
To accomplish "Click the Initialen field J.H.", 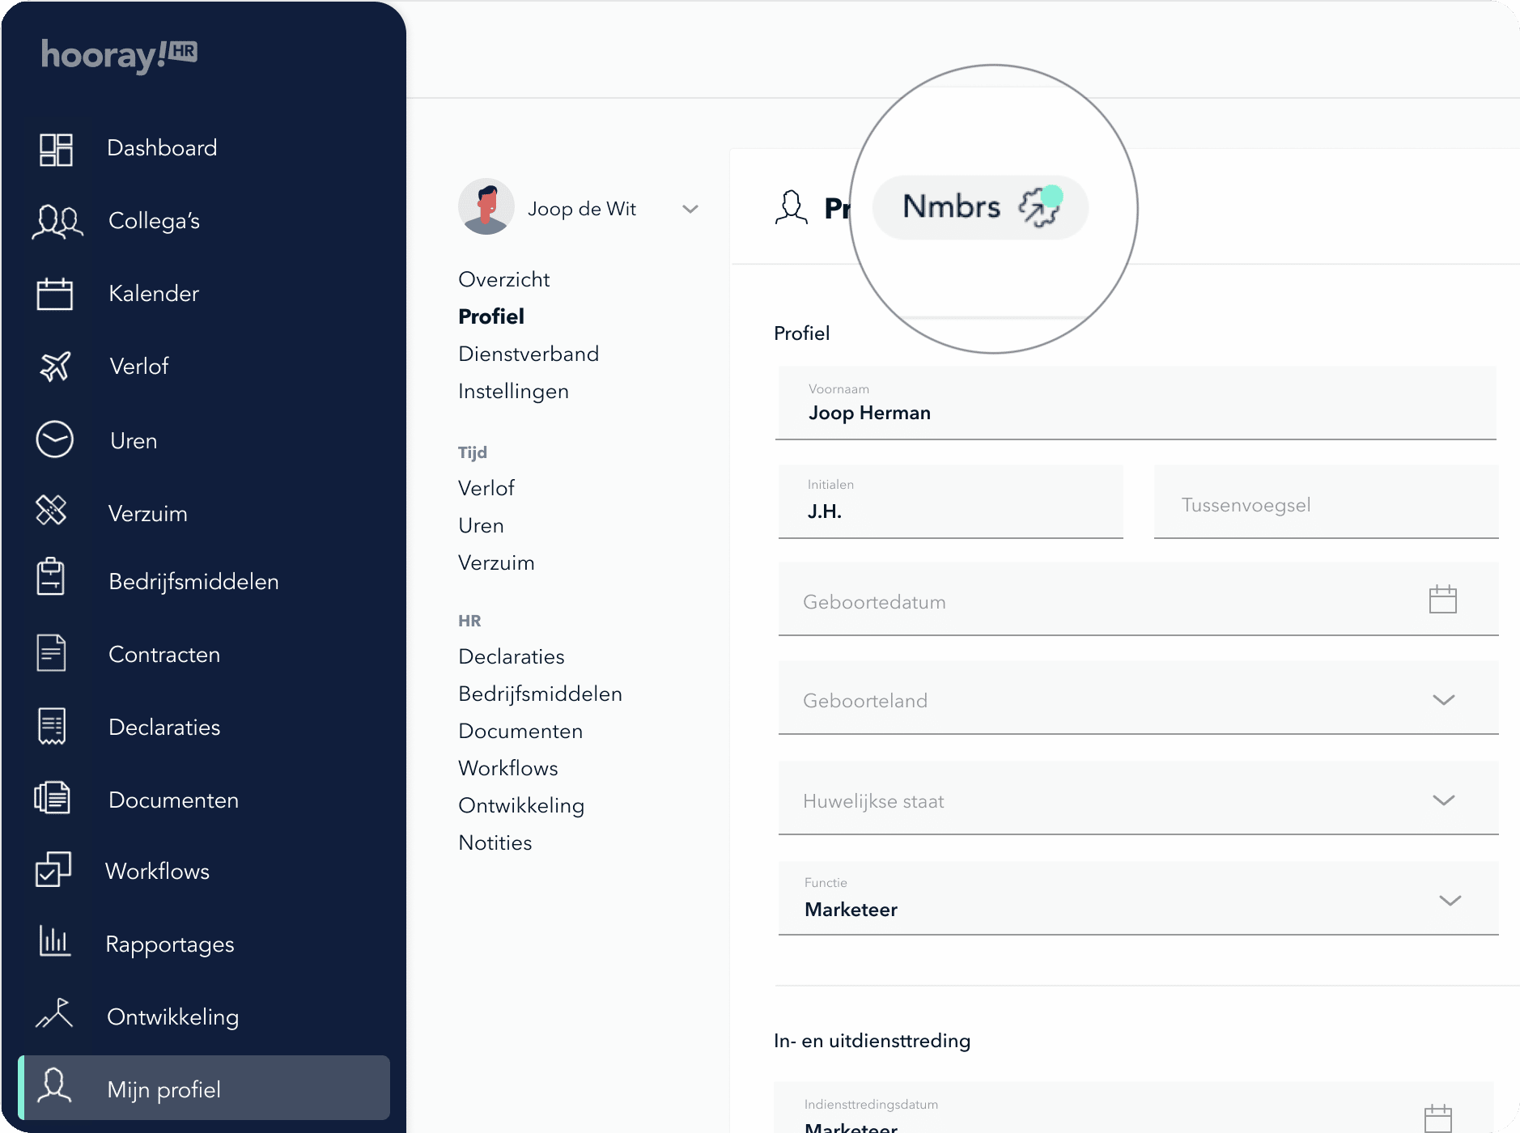I will point(951,502).
